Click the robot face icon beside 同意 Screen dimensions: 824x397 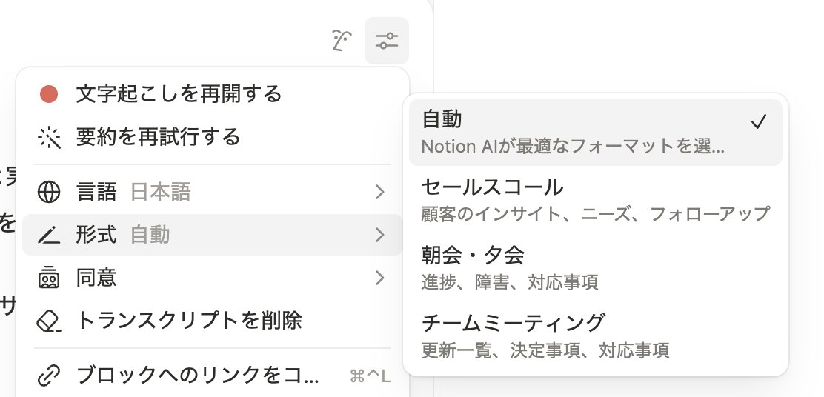(x=49, y=277)
